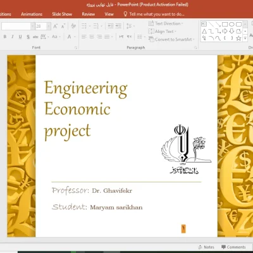Click the Tell me search box
The width and height of the screenshot is (253, 253).
coord(154,14)
